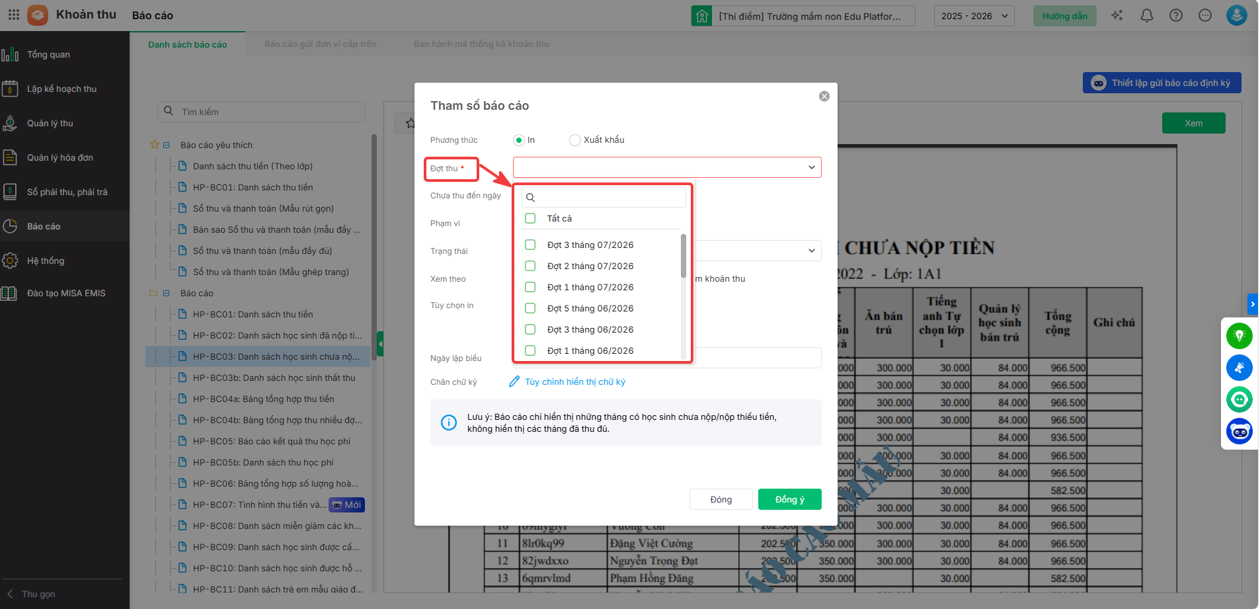Select Danh sách thu tiền (Theo lớp)
This screenshot has width=1260, height=609.
[253, 166]
